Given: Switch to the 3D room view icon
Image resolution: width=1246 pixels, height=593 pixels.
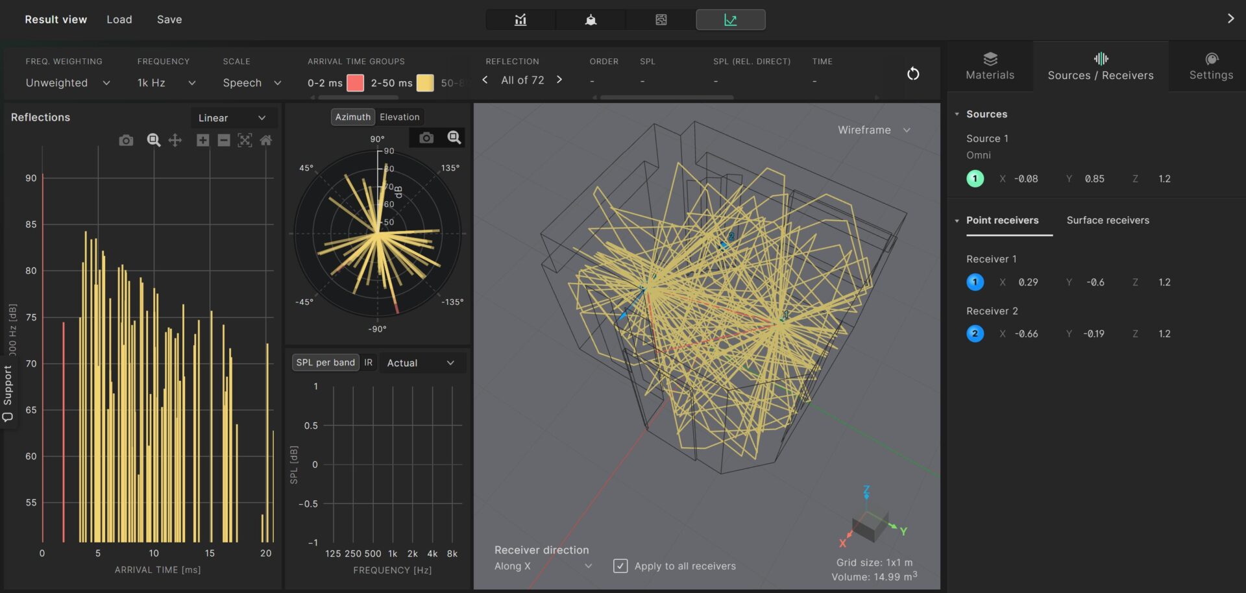Looking at the screenshot, I should click(591, 19).
